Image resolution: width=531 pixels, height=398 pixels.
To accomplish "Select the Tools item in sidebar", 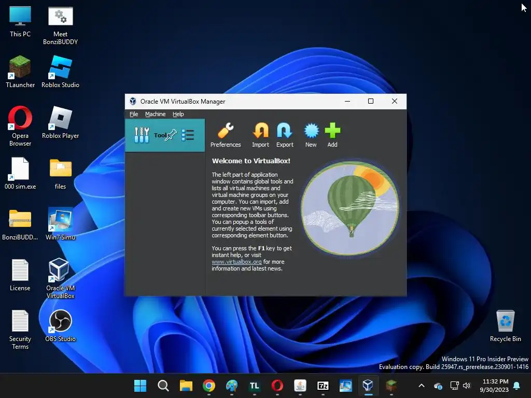I will pyautogui.click(x=165, y=135).
